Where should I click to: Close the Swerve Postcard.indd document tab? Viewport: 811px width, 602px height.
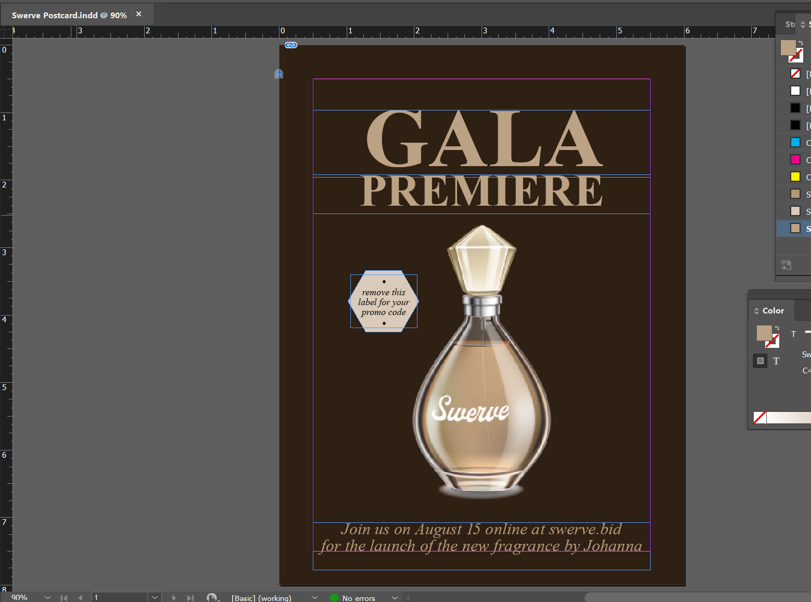coord(138,14)
